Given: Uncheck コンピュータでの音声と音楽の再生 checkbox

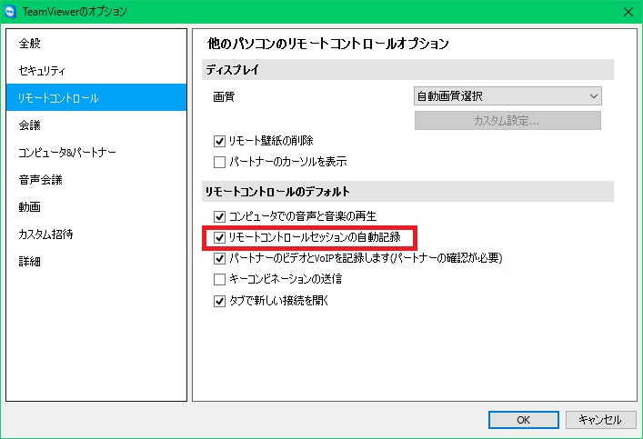Looking at the screenshot, I should click(220, 216).
